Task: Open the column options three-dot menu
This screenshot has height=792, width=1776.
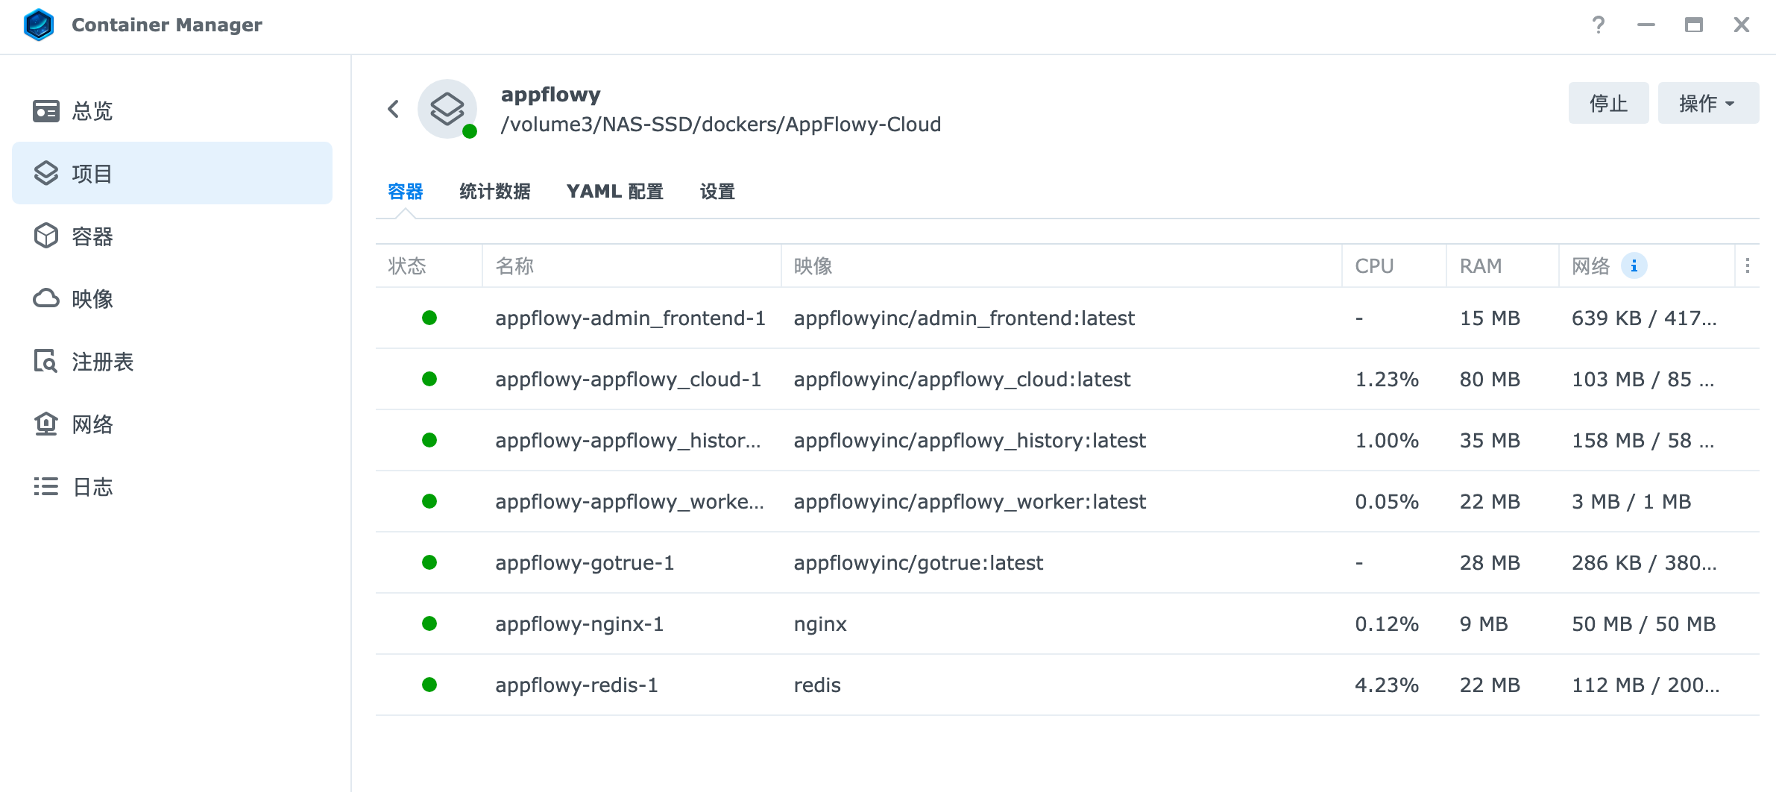Action: [x=1748, y=265]
